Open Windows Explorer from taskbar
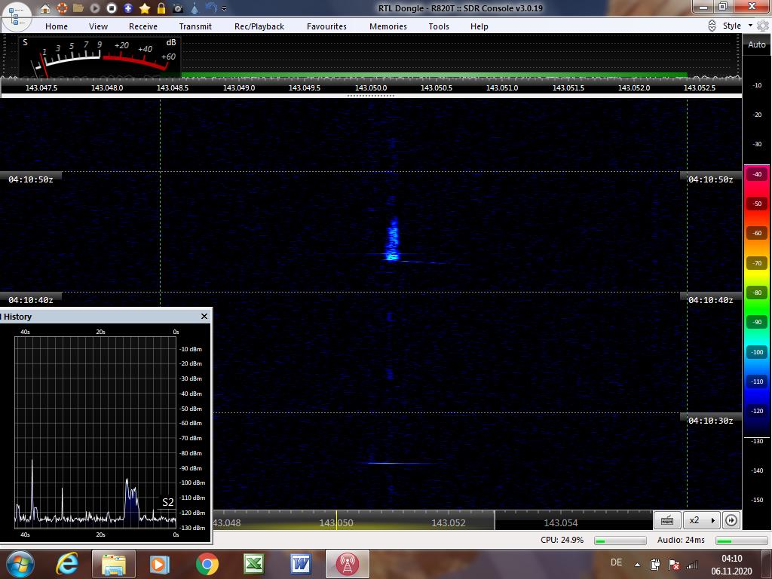Image resolution: width=772 pixels, height=579 pixels. (113, 564)
